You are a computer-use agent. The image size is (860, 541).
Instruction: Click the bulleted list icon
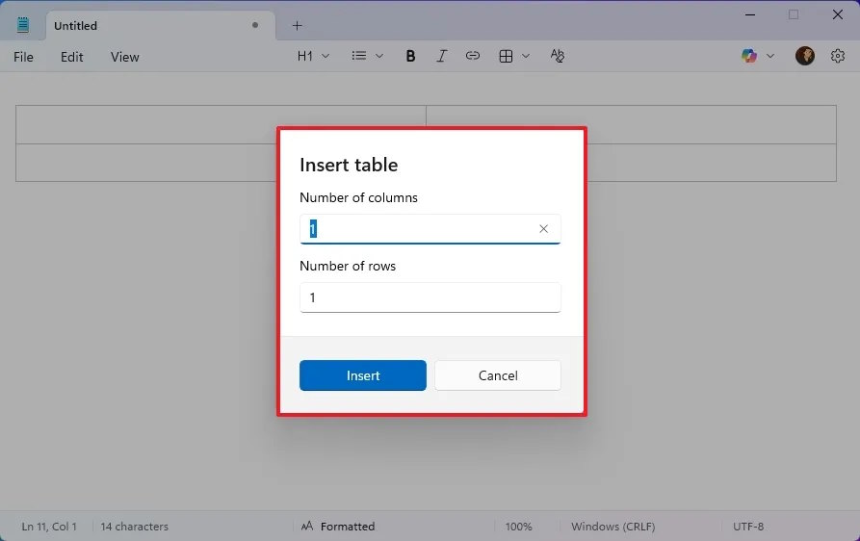pos(359,56)
